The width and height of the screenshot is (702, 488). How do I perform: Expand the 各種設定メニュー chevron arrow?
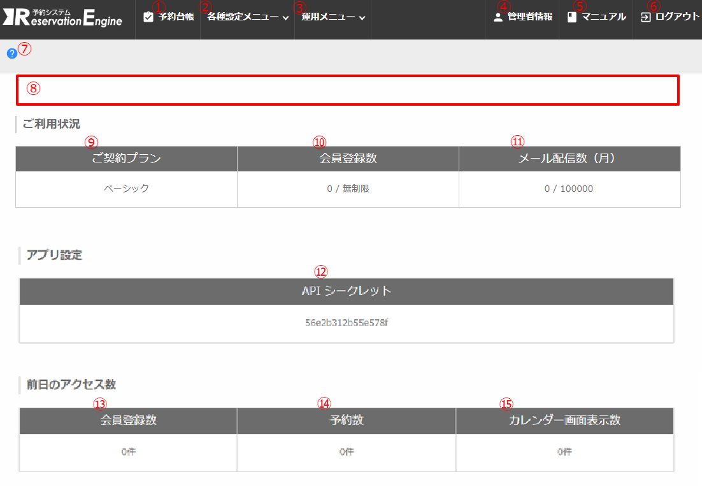(x=285, y=18)
